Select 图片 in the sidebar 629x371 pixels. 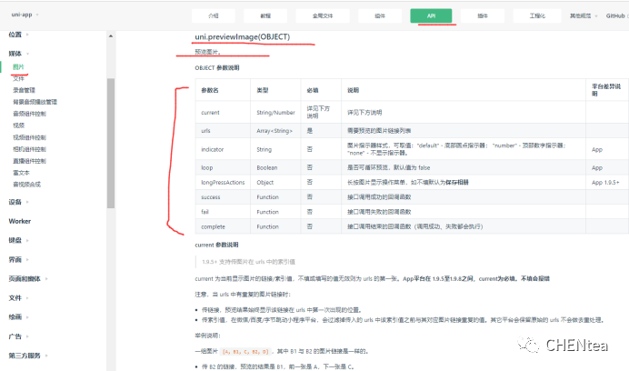pyautogui.click(x=18, y=66)
